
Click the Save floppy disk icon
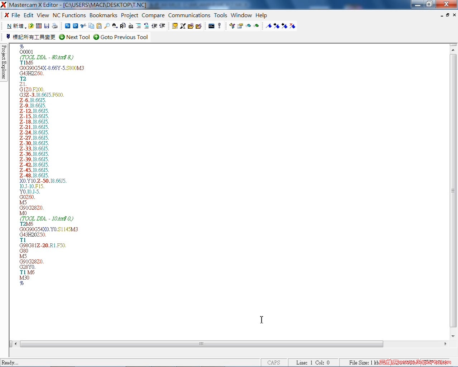47,26
